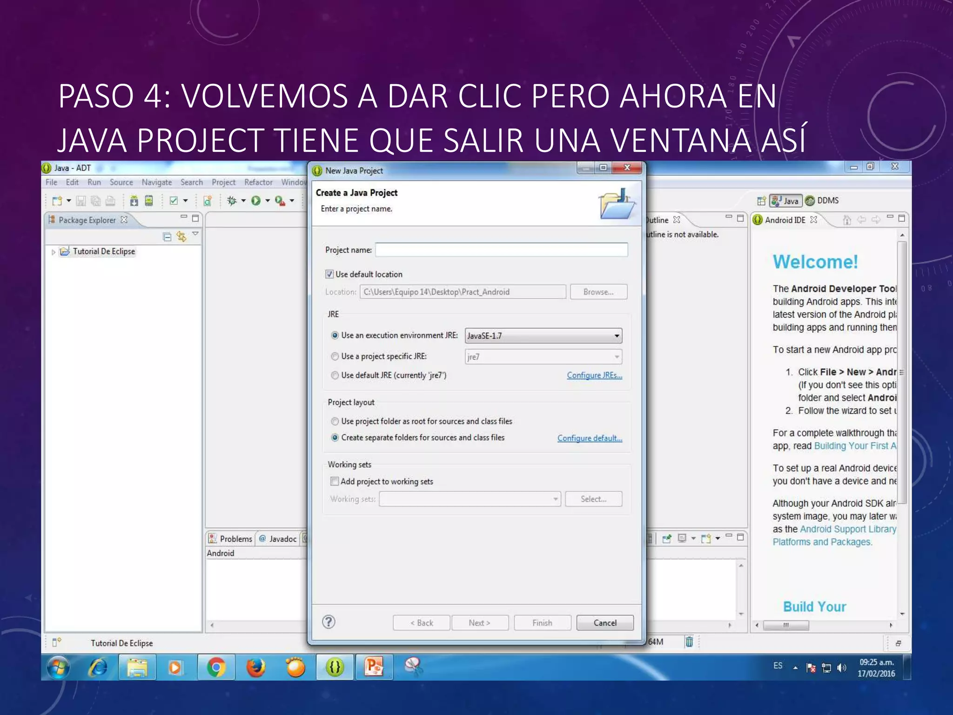The image size is (953, 715).
Task: Click the checkmark lint toolbar icon
Action: (x=174, y=201)
